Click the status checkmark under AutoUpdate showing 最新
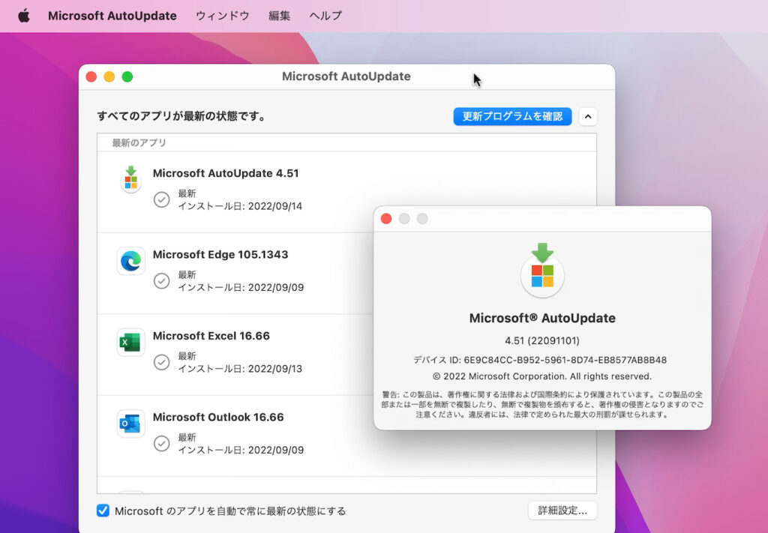768x533 pixels. 161,200
